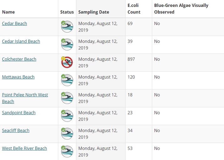
Task: Click Sandpoint Beach swimming status icon
Action: [x=67, y=116]
